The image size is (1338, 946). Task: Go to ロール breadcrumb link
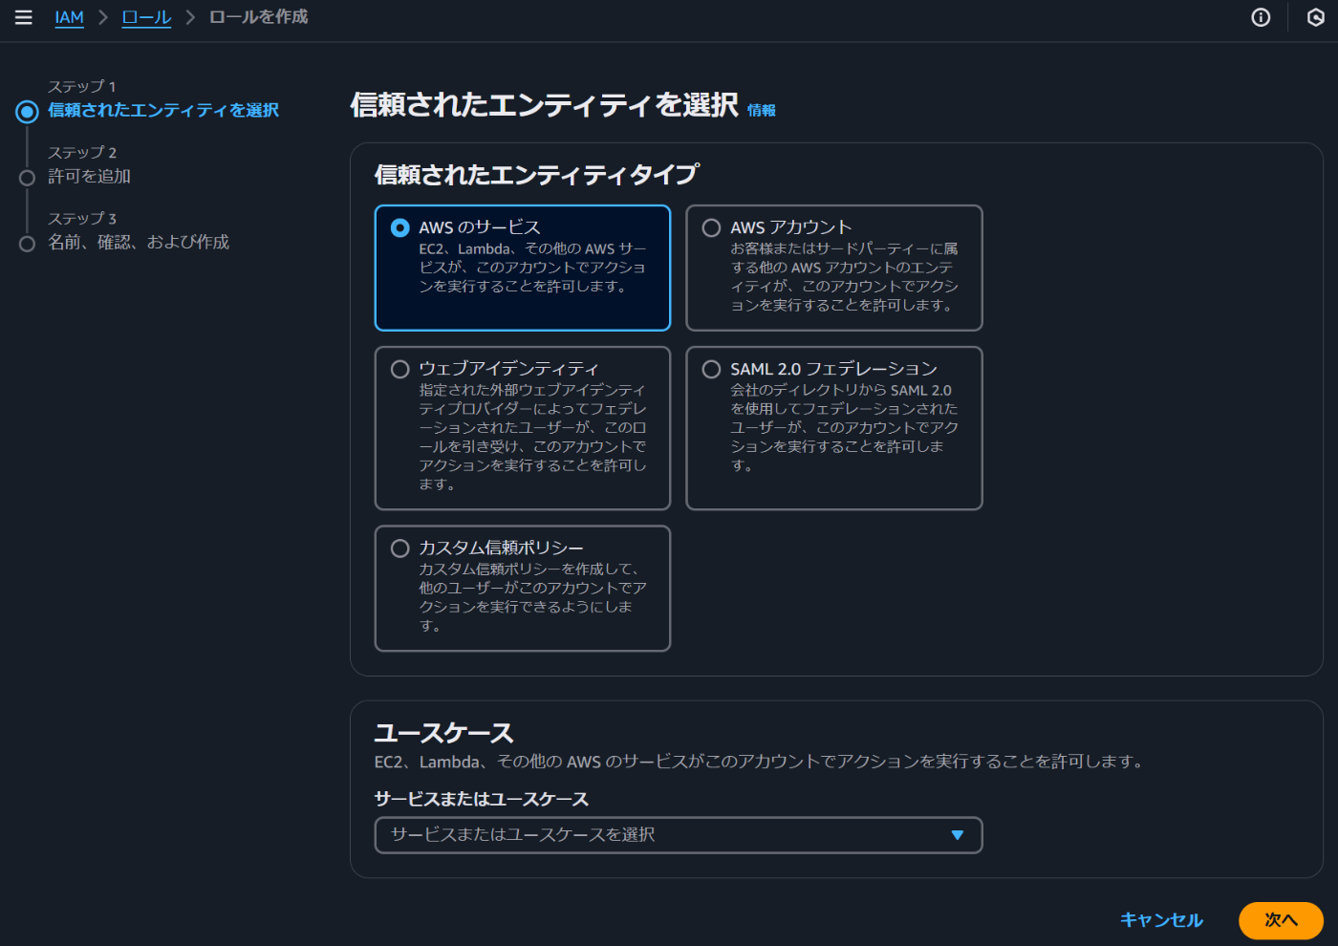point(146,17)
